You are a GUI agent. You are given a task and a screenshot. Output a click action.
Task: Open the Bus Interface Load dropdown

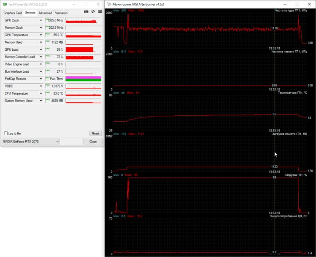[41, 71]
